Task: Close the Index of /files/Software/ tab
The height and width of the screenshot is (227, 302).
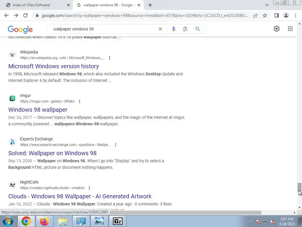Action: (68, 5)
